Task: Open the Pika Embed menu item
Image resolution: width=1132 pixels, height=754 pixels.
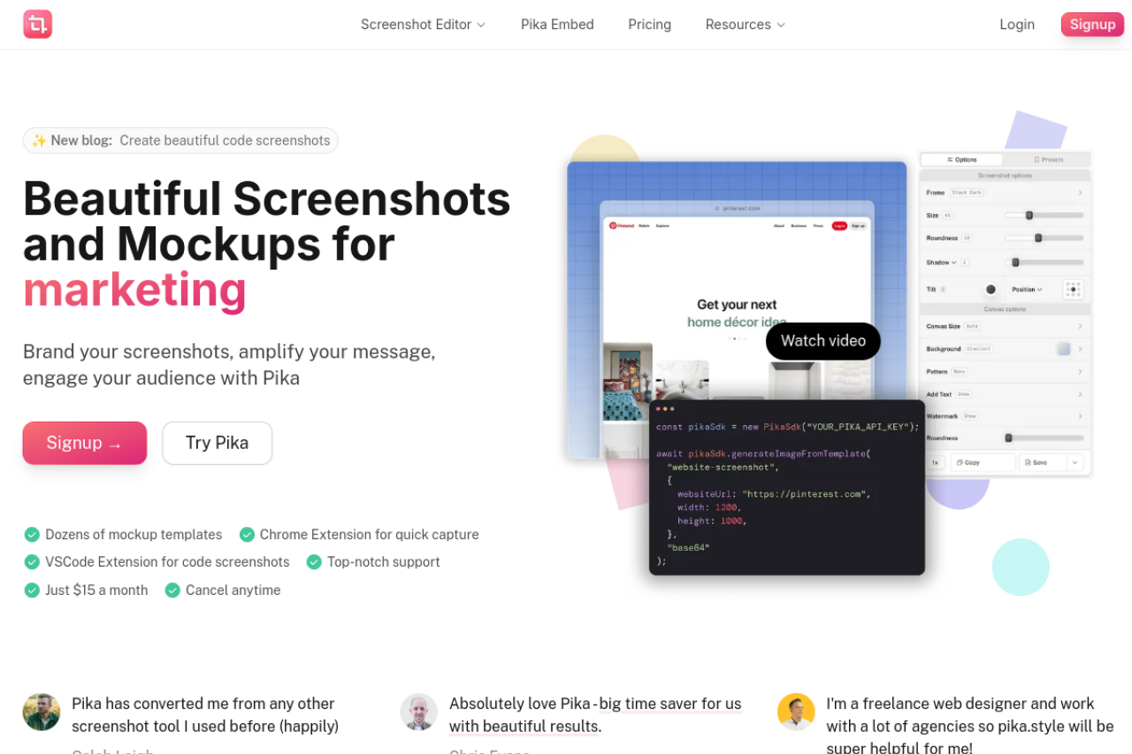Action: 557,25
